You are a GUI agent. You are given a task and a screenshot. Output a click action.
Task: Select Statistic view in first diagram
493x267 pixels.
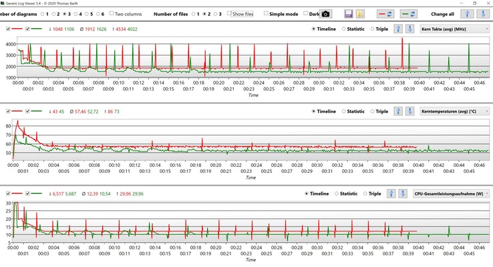(x=345, y=29)
